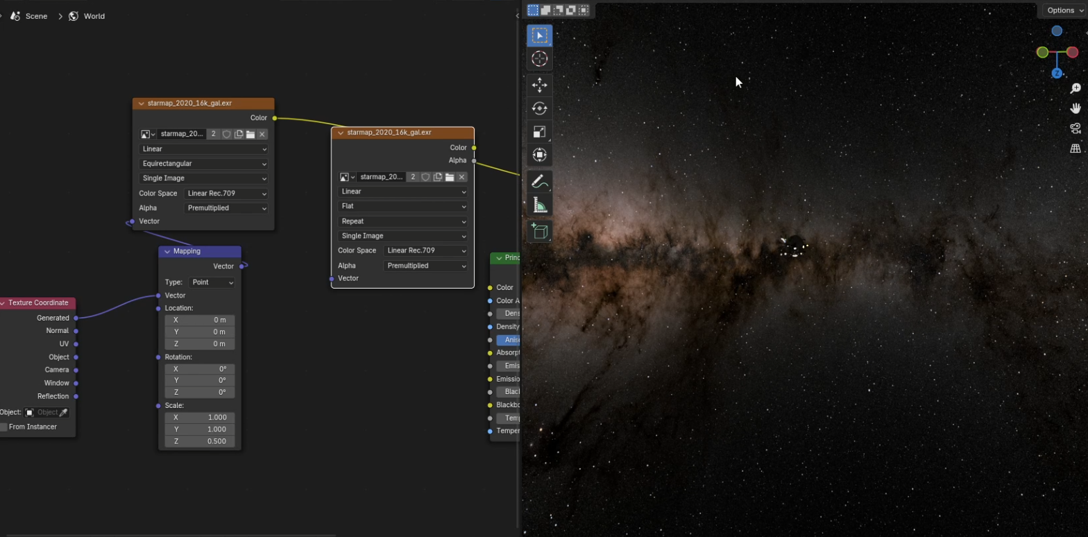
Task: Open Single Image source dropdown in Flat node
Action: [x=403, y=236]
